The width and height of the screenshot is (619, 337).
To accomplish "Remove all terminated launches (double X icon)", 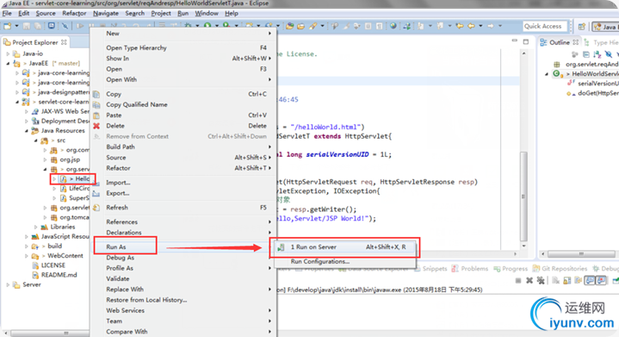I will coord(541,280).
